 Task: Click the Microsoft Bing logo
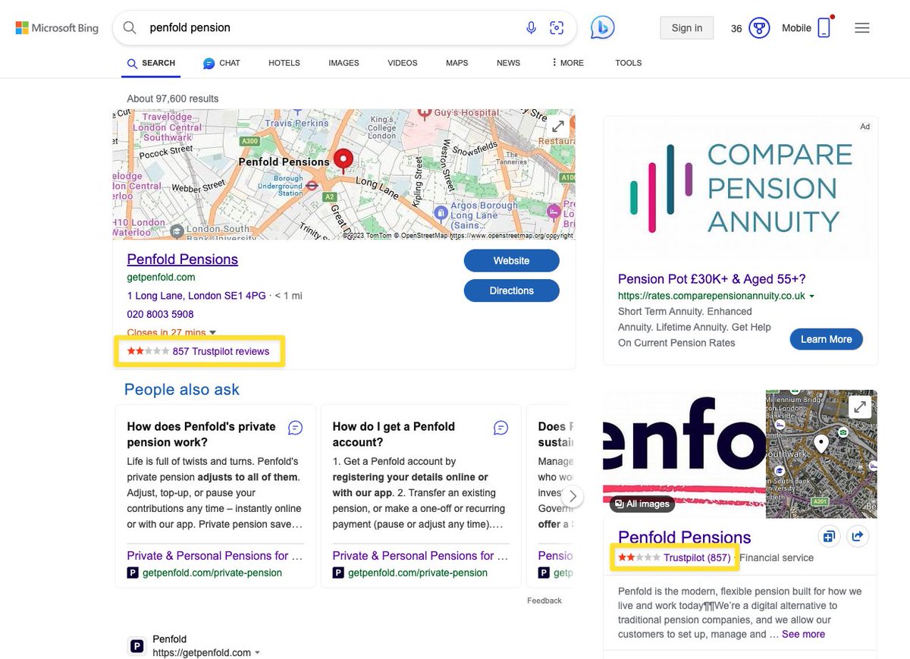coord(57,28)
